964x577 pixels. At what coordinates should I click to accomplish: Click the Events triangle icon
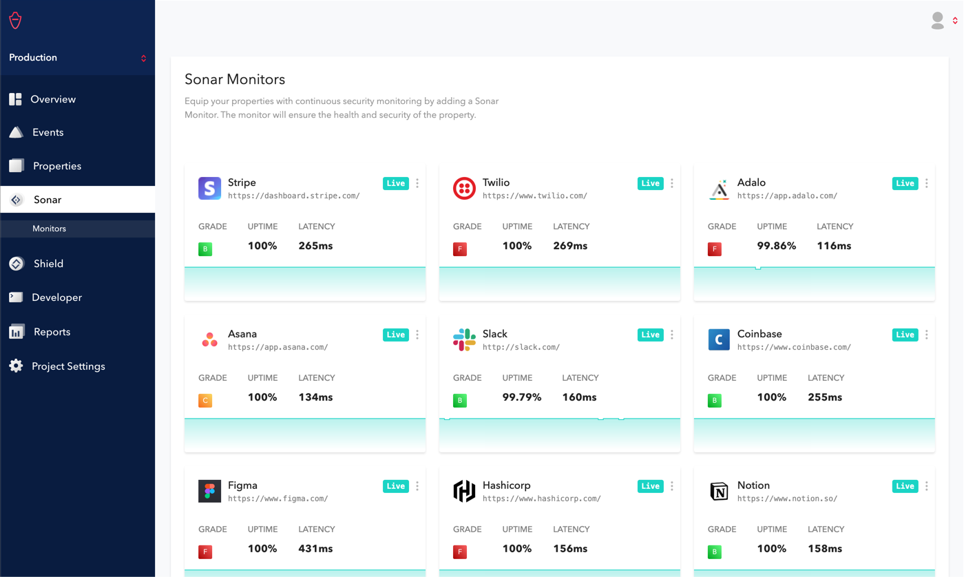(16, 132)
